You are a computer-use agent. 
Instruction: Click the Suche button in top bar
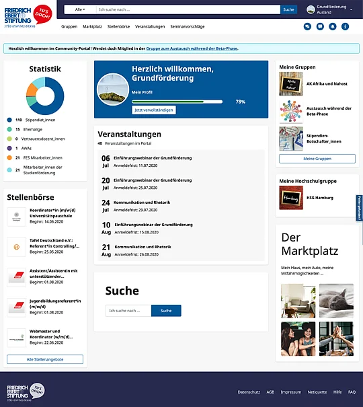click(288, 9)
